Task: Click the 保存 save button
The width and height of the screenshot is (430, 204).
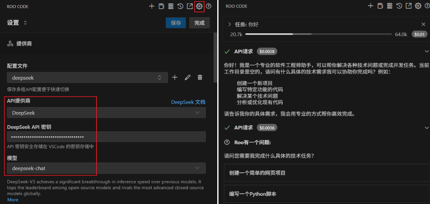Action: [176, 23]
